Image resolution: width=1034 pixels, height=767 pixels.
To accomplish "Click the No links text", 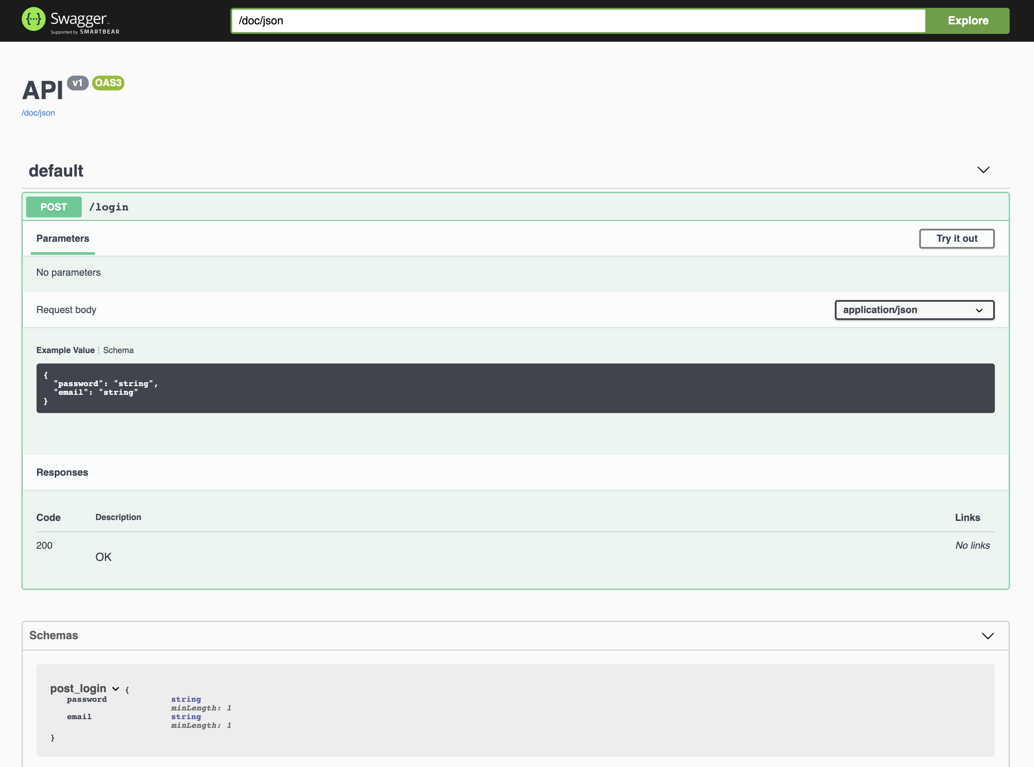I will click(972, 546).
